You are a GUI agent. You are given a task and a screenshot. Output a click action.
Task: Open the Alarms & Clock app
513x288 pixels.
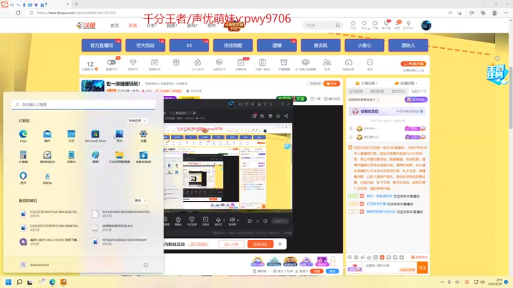(x=47, y=157)
